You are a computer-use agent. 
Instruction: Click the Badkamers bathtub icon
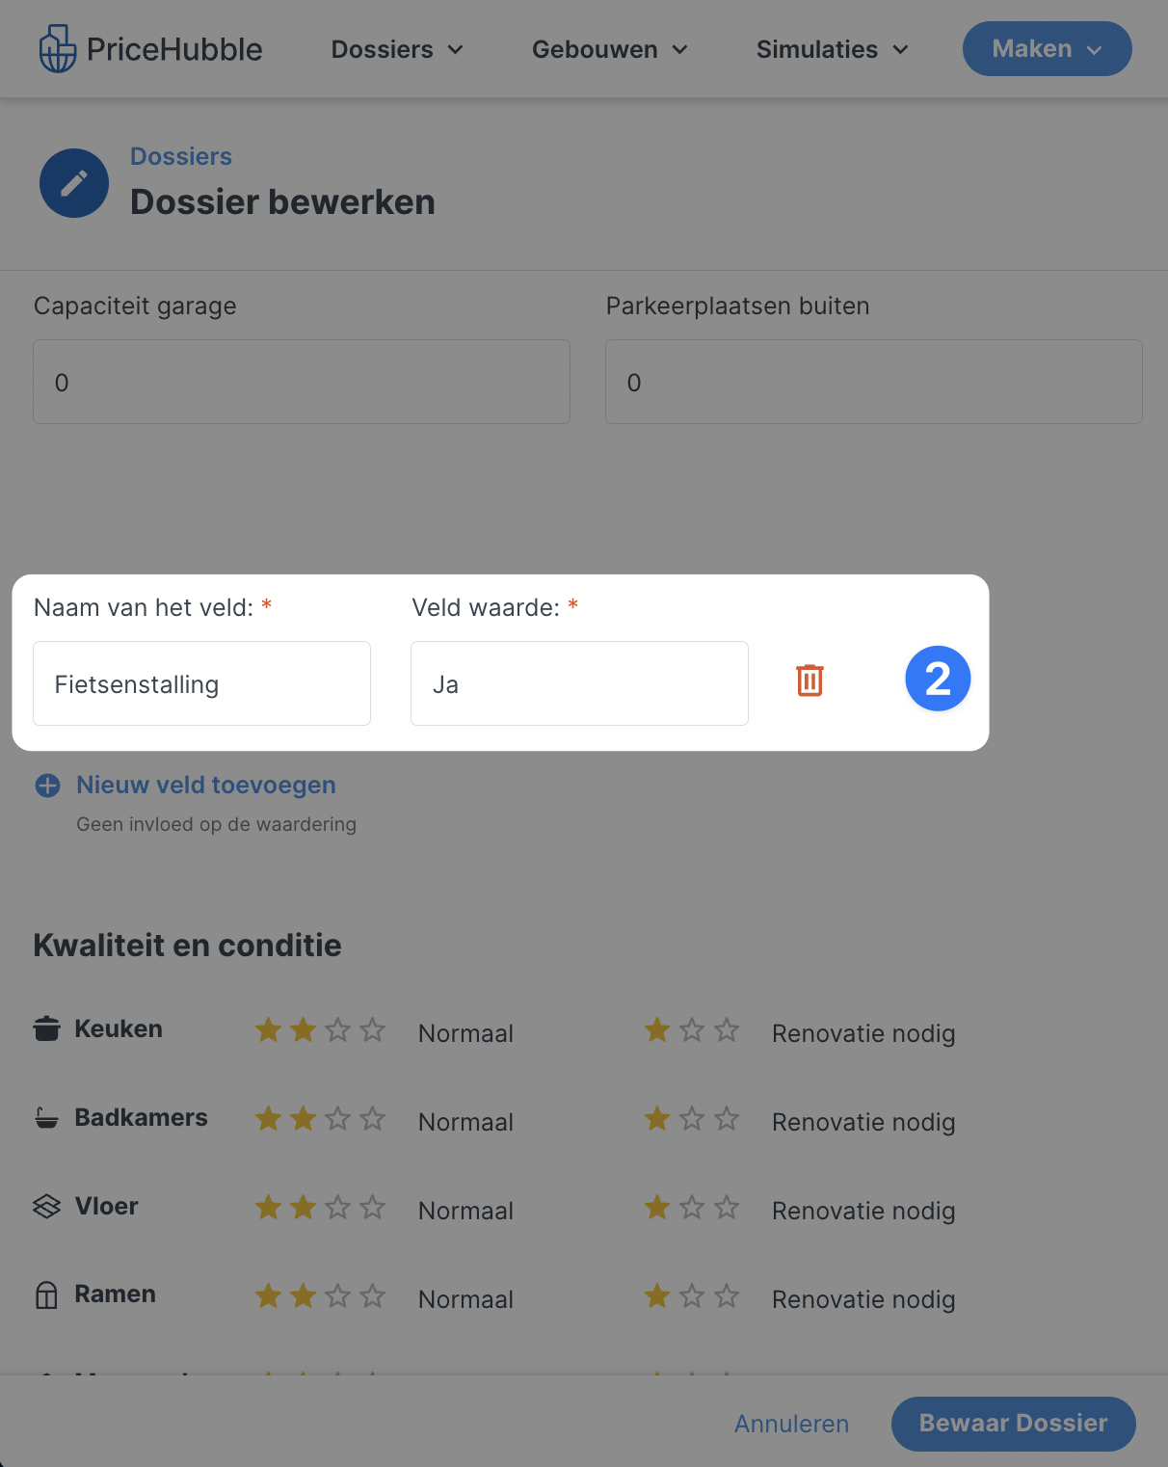click(46, 1117)
